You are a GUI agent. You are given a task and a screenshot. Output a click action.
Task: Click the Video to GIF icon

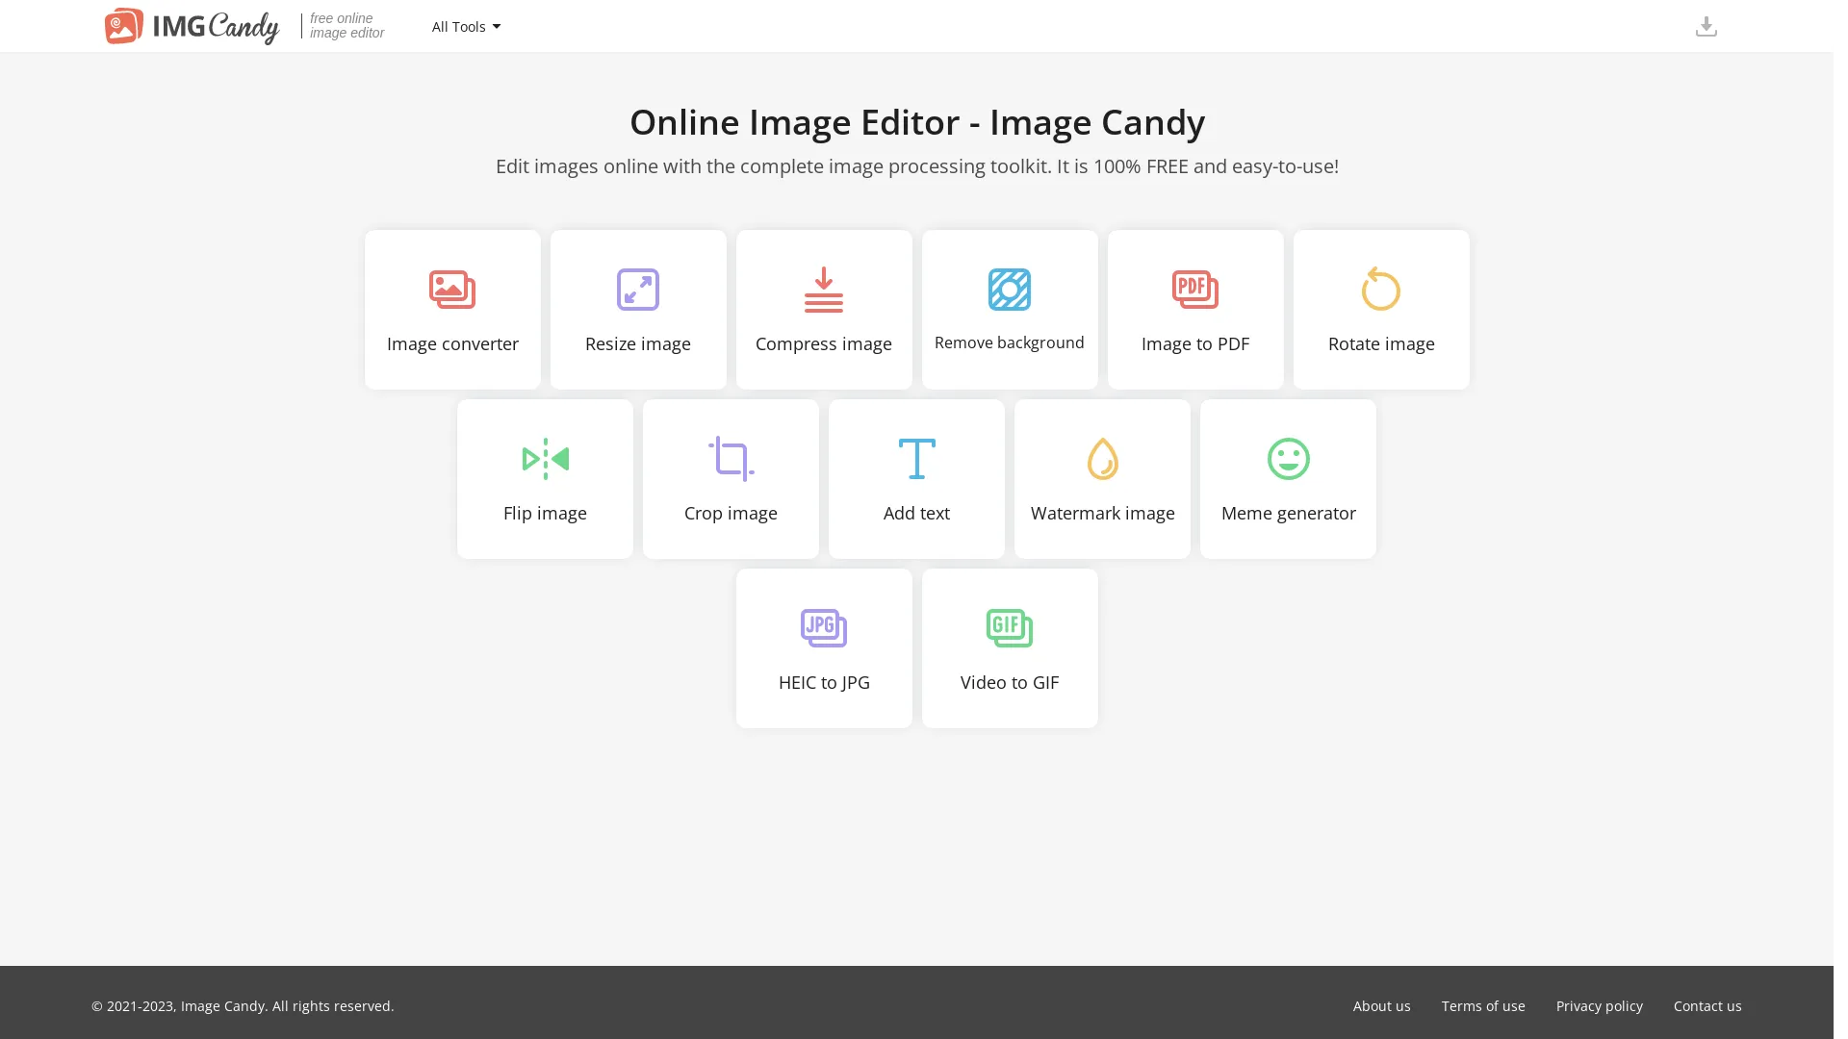(x=1010, y=628)
